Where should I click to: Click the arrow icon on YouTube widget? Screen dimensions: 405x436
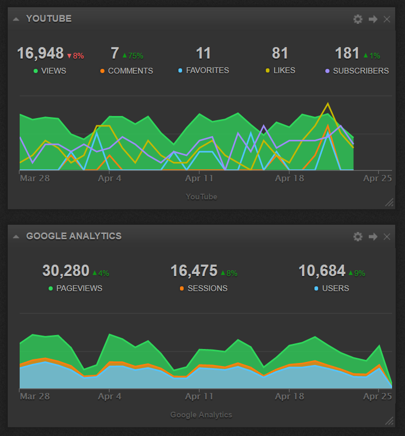click(x=373, y=19)
